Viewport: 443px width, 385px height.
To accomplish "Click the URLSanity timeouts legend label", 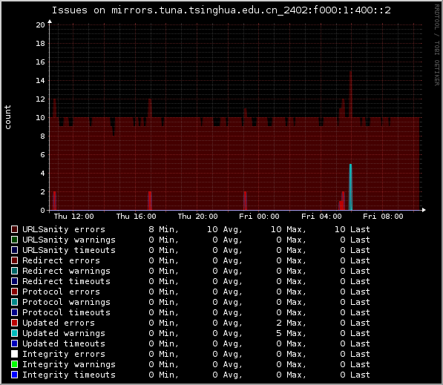I will [69, 250].
